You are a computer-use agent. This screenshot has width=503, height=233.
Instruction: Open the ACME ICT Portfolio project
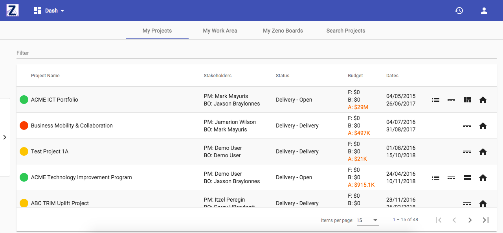coord(55,100)
